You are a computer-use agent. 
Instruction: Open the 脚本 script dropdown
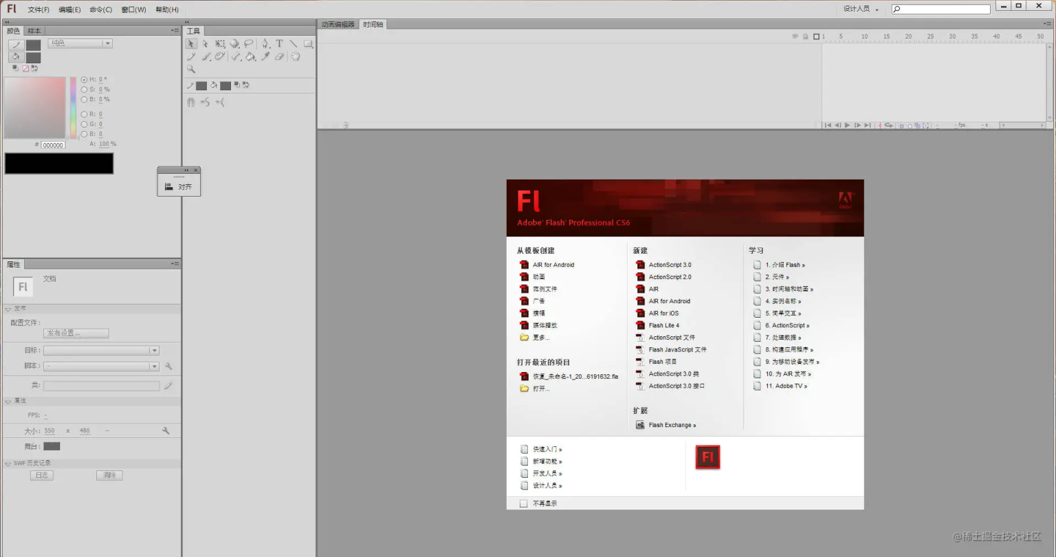pos(101,367)
